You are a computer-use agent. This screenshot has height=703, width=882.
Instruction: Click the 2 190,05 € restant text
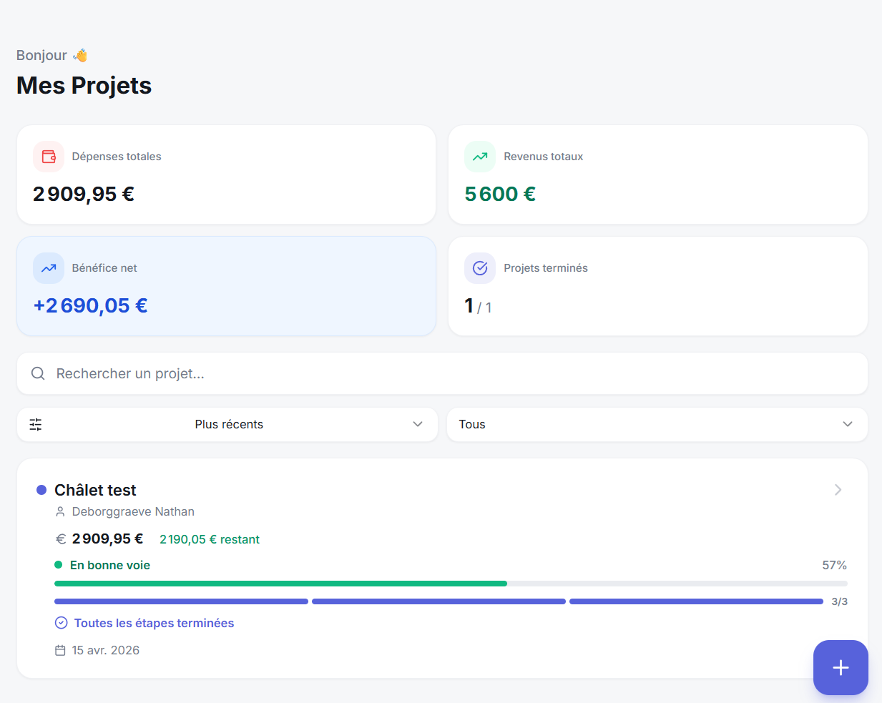click(210, 539)
